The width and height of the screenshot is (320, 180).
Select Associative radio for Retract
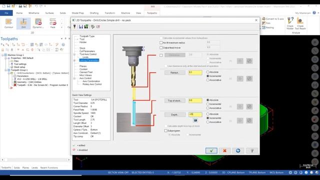click(208, 80)
